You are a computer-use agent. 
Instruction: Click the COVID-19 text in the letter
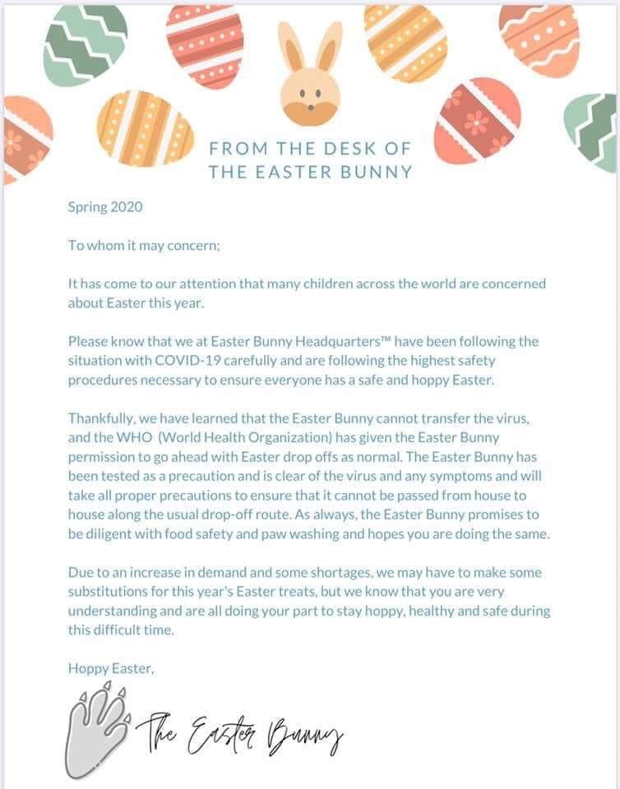pos(187,360)
